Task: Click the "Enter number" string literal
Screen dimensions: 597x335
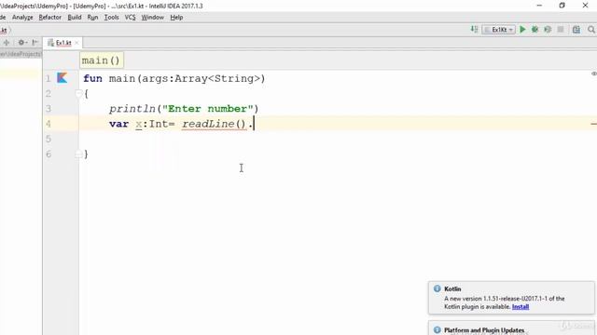Action: click(207, 109)
